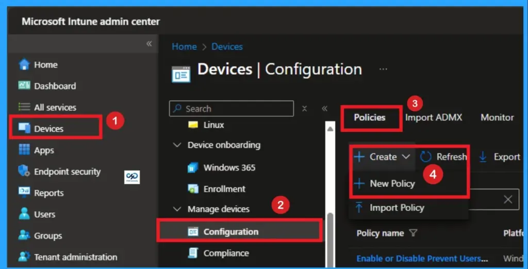The image size is (528, 269).
Task: Switch to the Monitor tab
Action: coord(498,117)
